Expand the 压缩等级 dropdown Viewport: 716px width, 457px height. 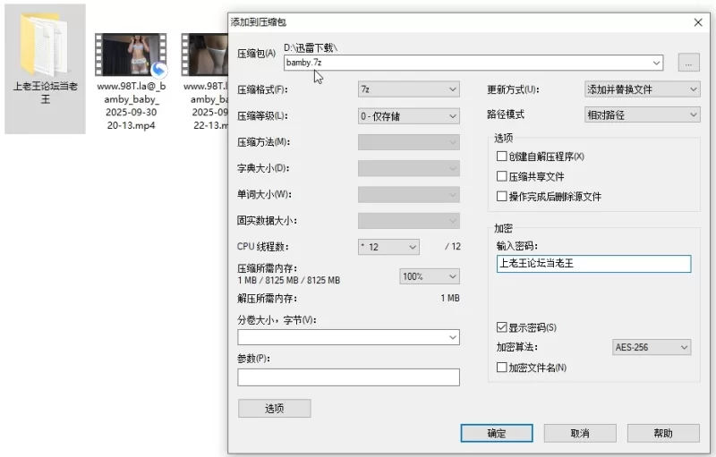409,116
